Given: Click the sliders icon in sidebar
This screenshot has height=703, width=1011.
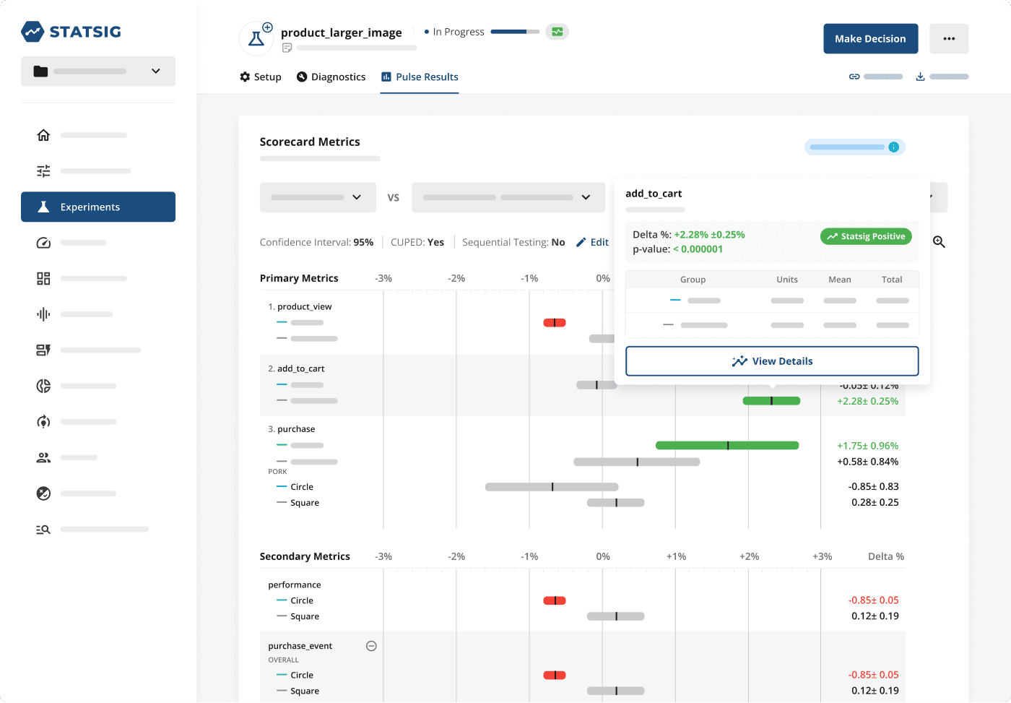Looking at the screenshot, I should click(43, 171).
